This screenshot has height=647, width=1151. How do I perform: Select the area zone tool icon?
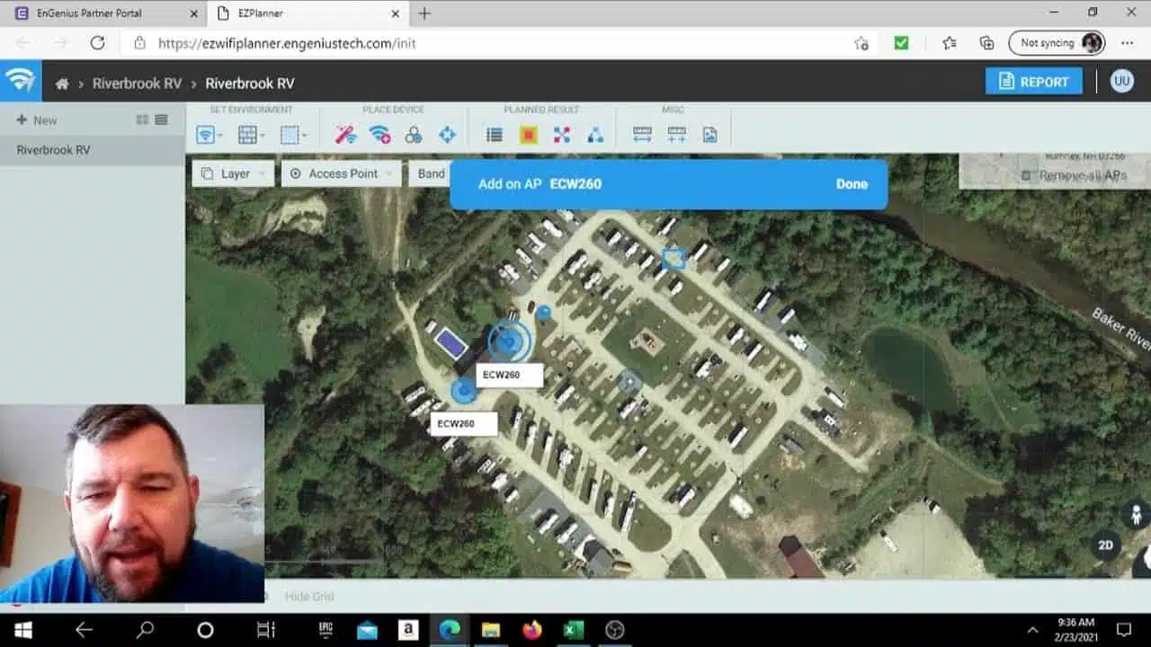click(x=289, y=135)
